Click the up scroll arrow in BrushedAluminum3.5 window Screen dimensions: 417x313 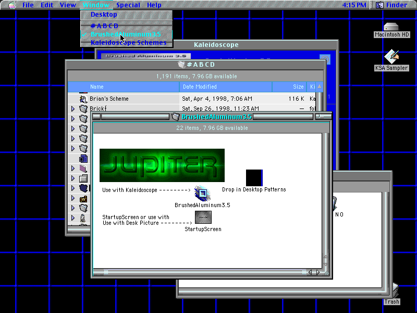[x=326, y=257]
